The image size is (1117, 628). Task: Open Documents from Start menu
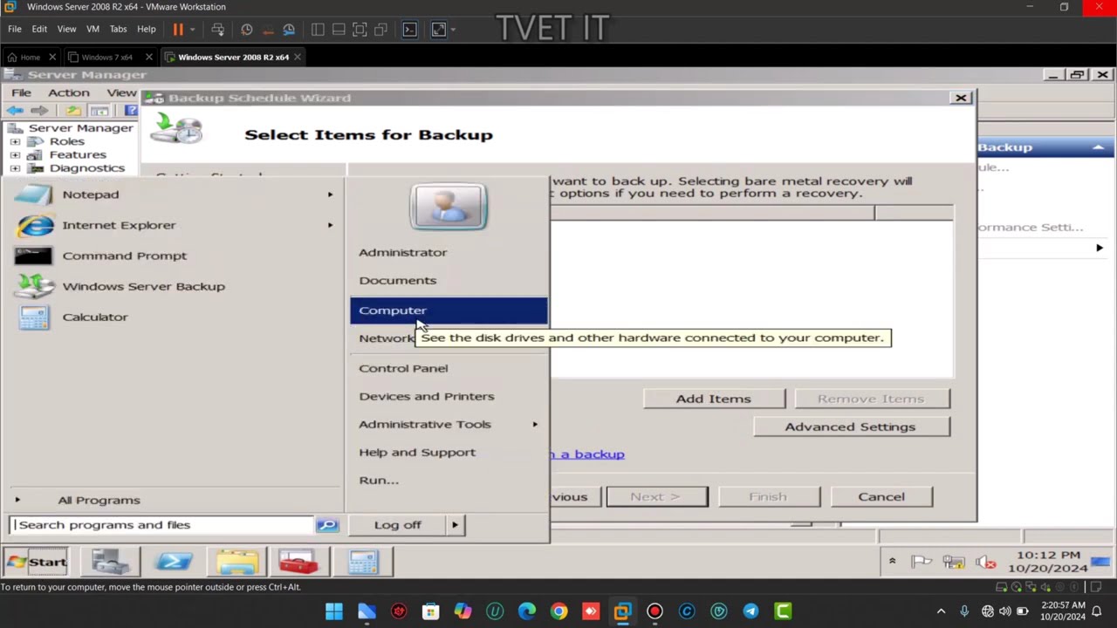[x=398, y=280]
